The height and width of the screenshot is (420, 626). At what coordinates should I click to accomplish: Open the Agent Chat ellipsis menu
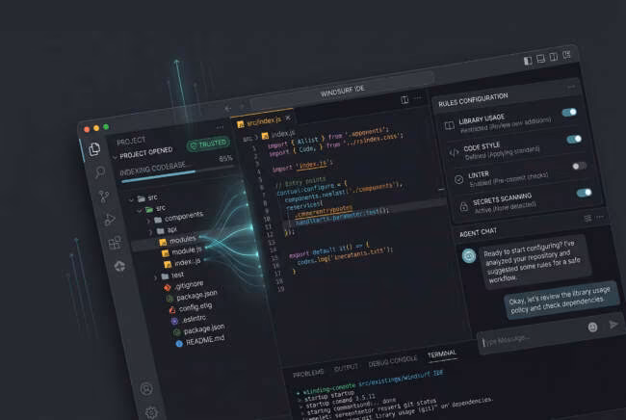click(x=600, y=217)
